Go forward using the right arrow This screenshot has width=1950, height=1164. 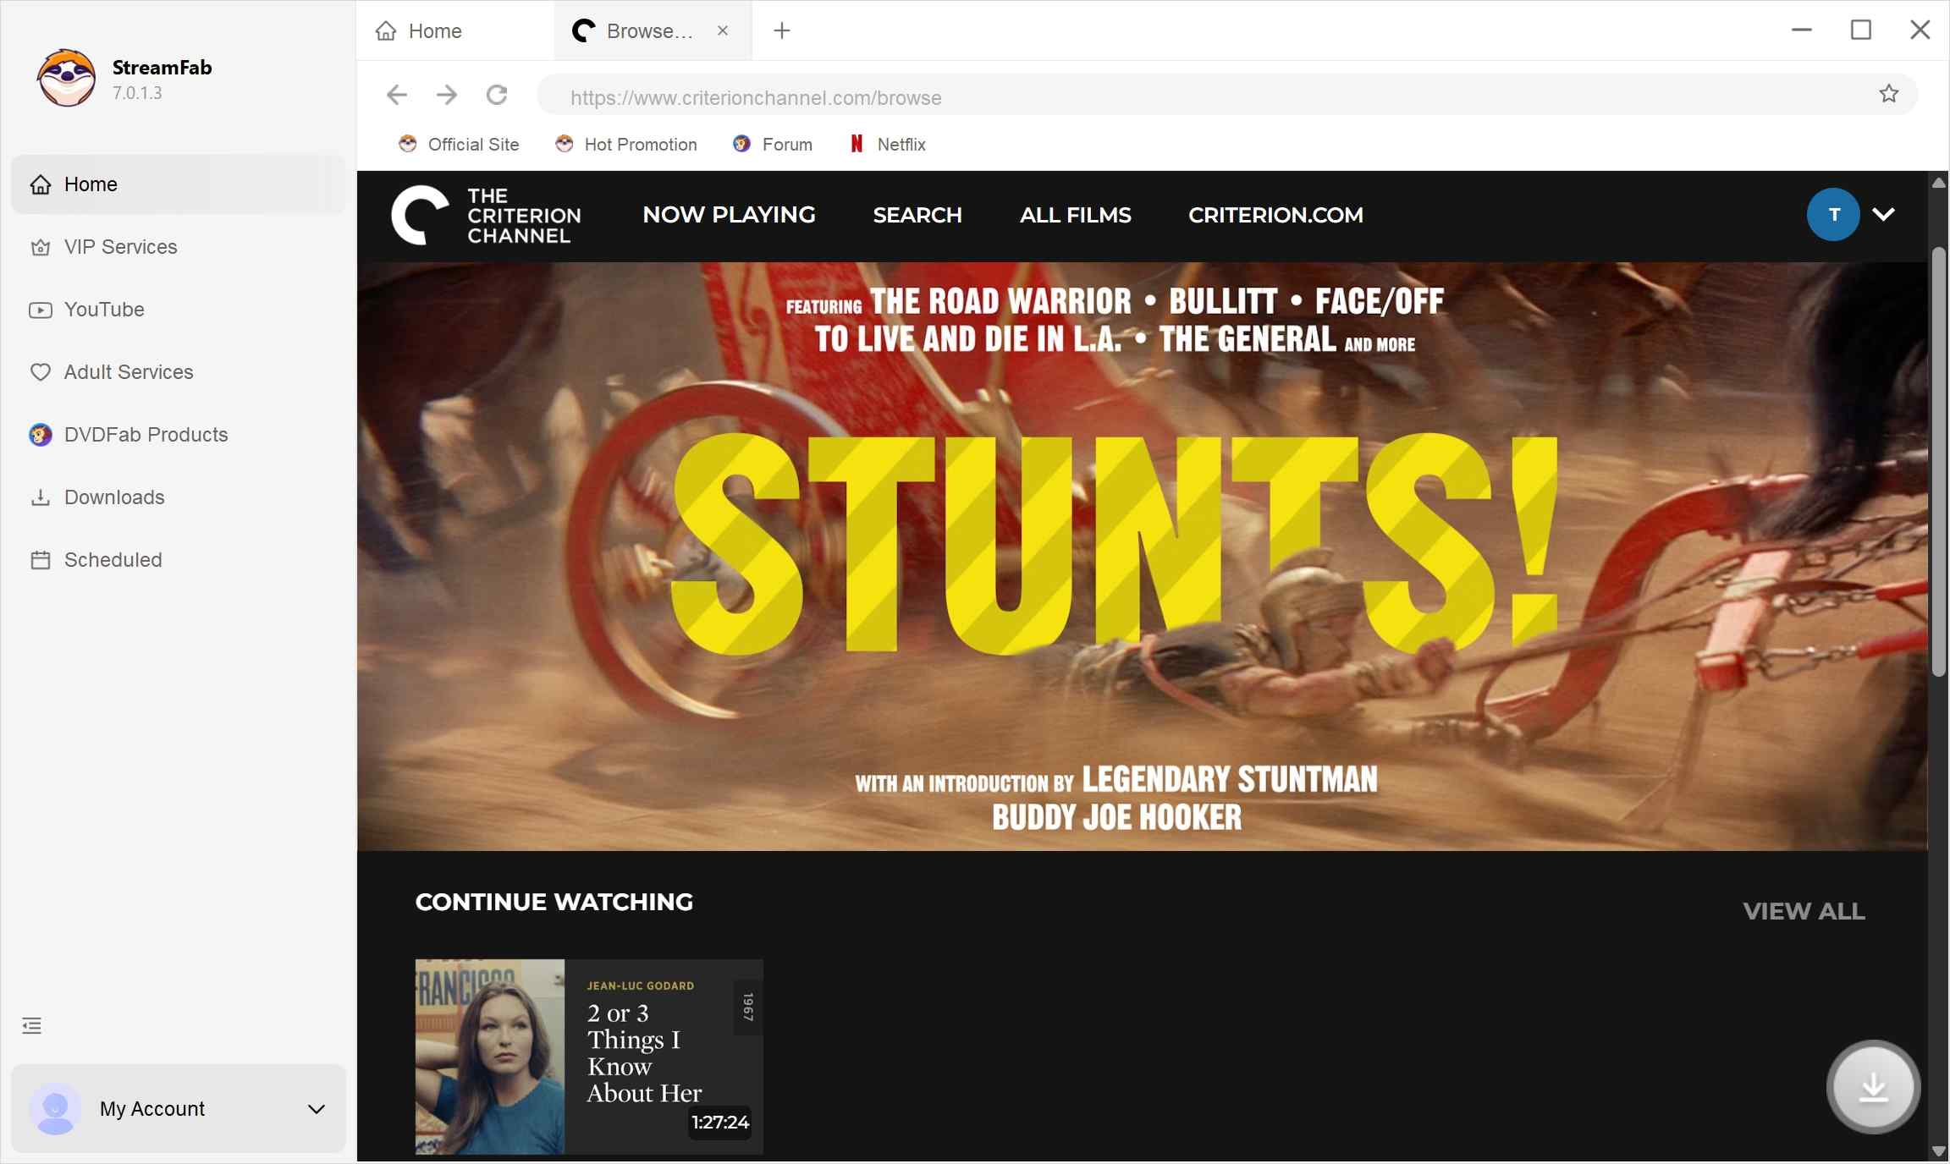tap(447, 95)
